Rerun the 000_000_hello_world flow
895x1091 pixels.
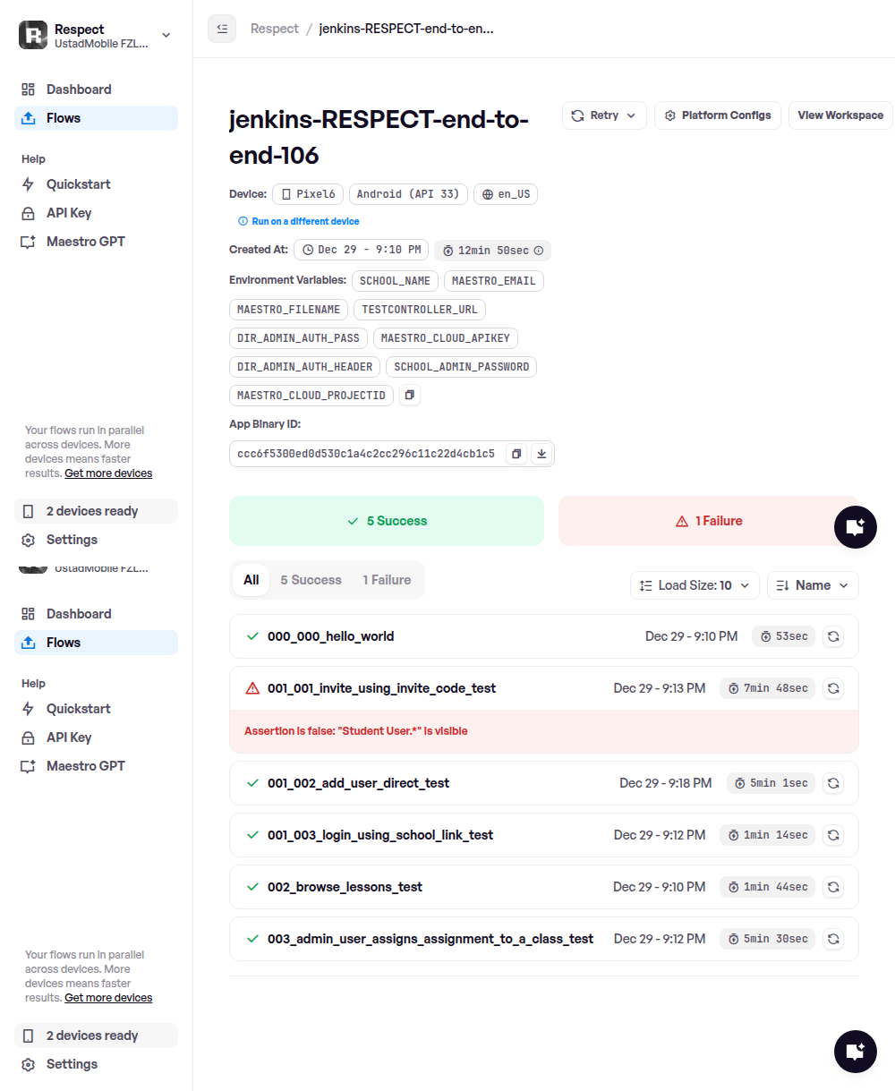click(833, 636)
